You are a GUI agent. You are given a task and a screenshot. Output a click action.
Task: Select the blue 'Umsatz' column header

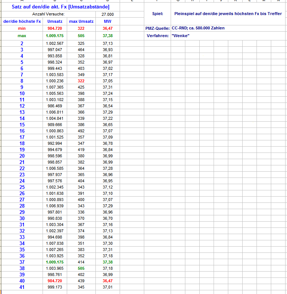[55, 21]
